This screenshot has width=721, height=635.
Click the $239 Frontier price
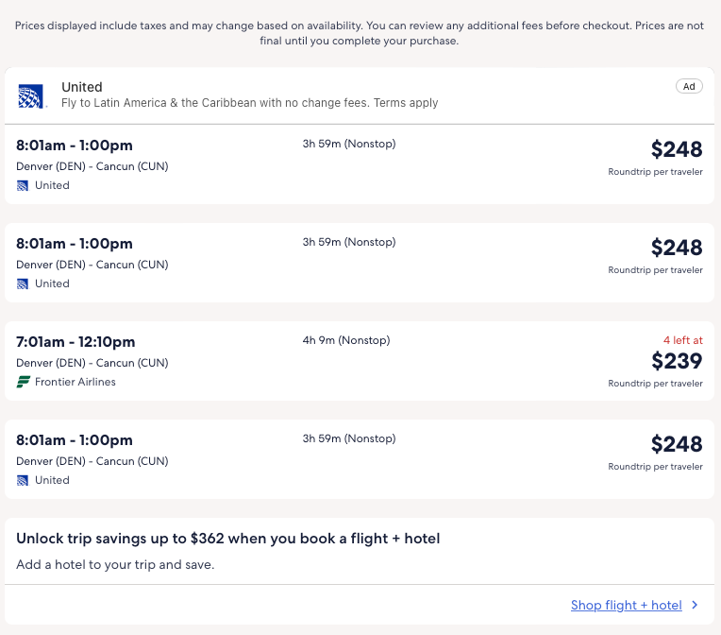coord(677,361)
